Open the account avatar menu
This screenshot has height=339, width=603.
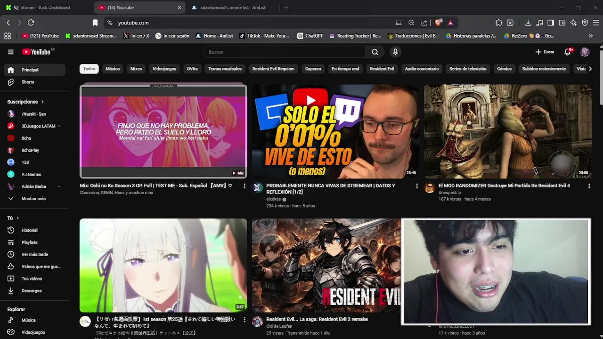(585, 52)
